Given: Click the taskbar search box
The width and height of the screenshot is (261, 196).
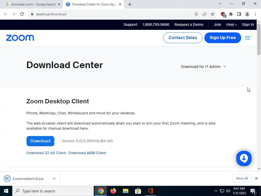Looking at the screenshot, I should (x=53, y=191).
